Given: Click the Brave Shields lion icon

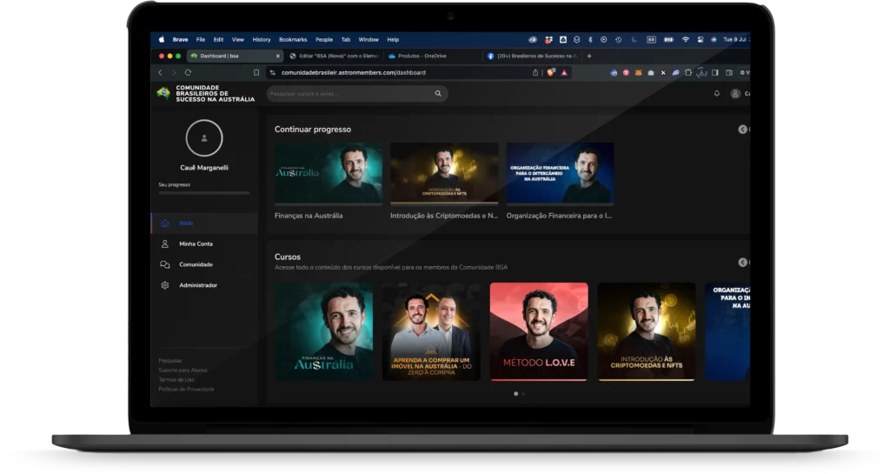Looking at the screenshot, I should coord(551,73).
